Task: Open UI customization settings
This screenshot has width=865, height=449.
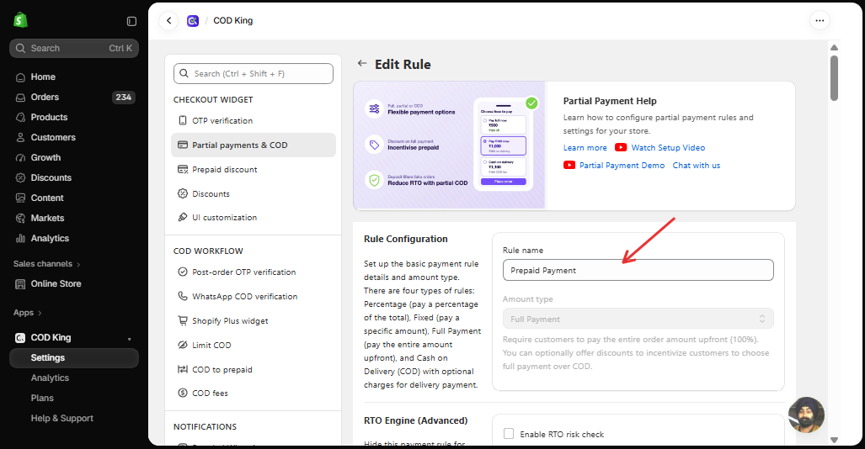Action: (254, 218)
